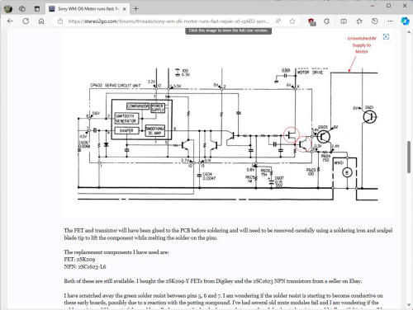
Task: Refresh the page with the reload icon
Action: (26, 21)
